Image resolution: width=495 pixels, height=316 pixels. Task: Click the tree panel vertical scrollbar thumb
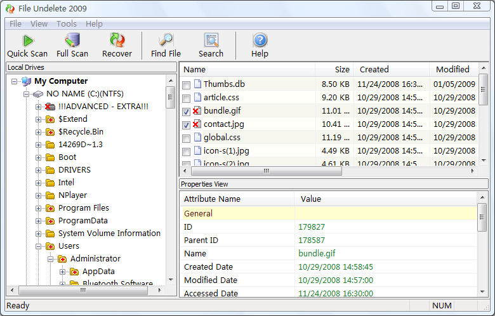point(170,97)
